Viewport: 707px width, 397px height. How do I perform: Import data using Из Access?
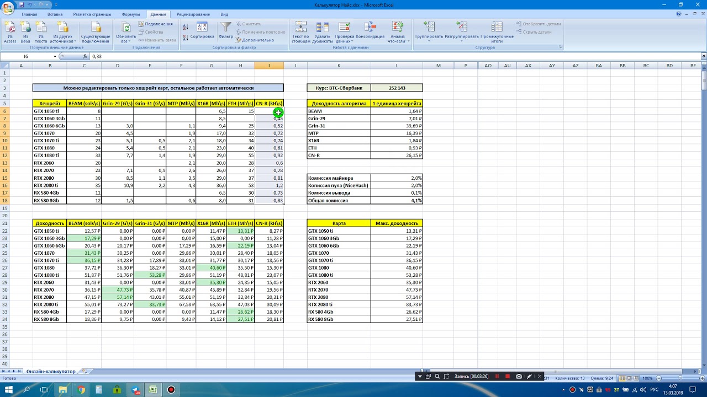10,32
